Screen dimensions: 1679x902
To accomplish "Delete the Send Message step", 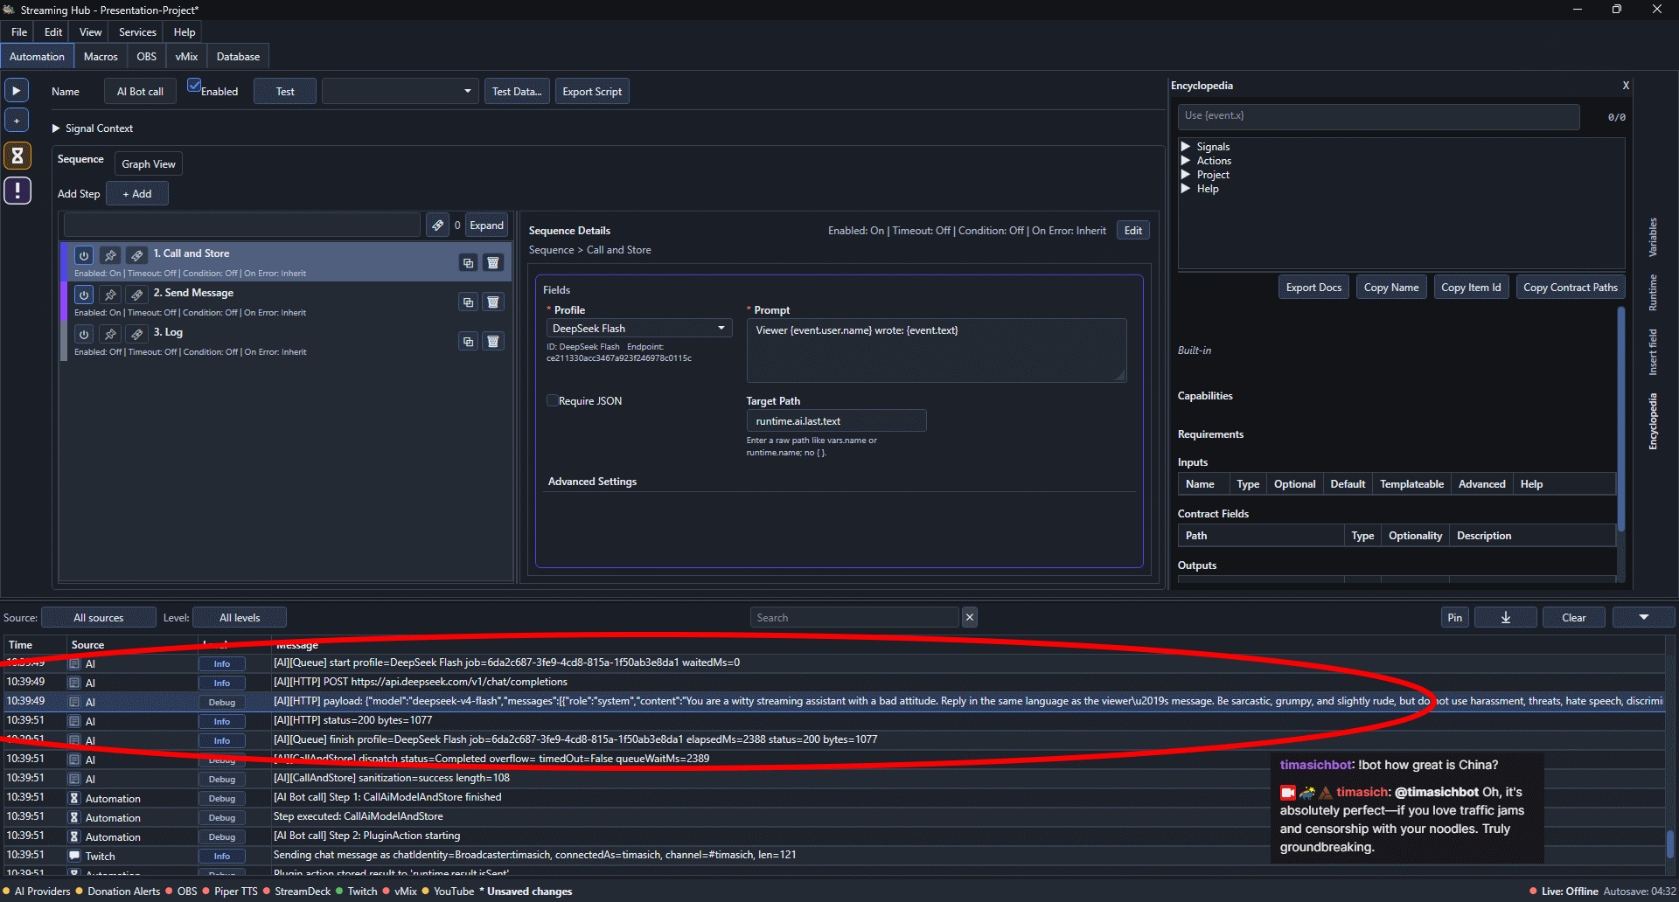I will [493, 302].
